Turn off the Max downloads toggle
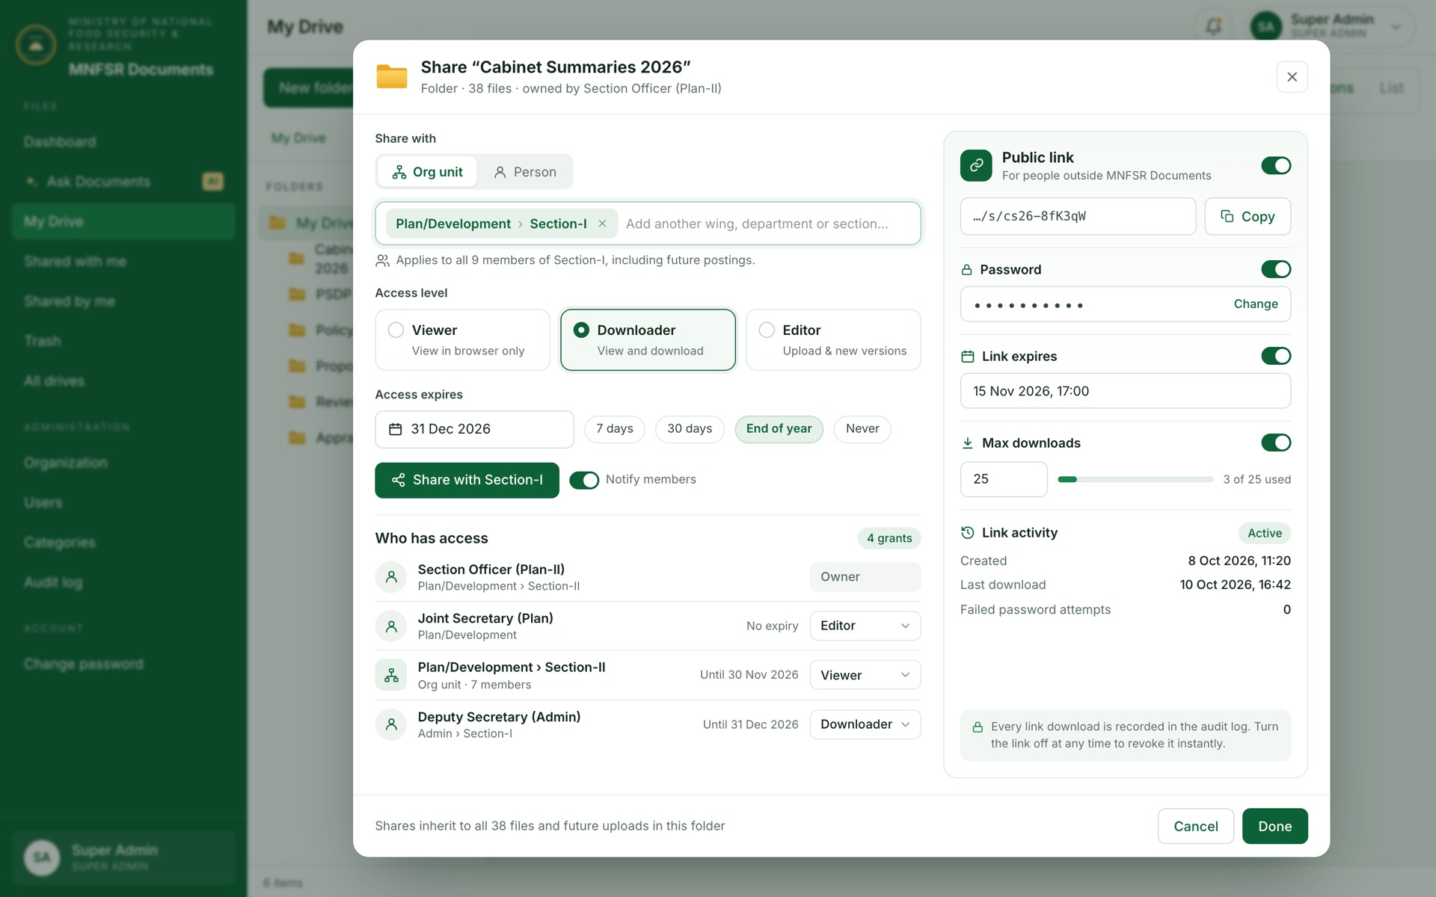 (1276, 443)
